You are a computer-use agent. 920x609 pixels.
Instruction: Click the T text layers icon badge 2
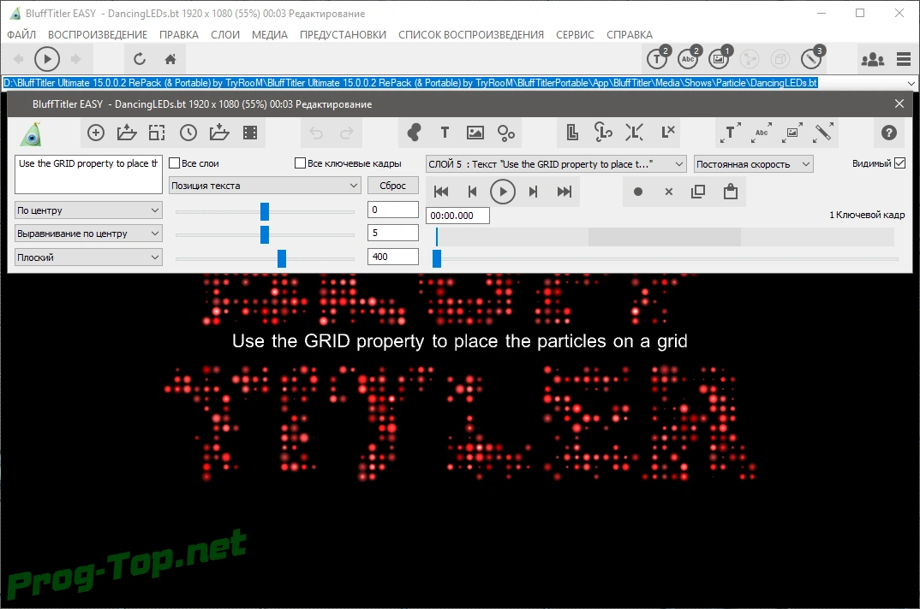(x=659, y=57)
